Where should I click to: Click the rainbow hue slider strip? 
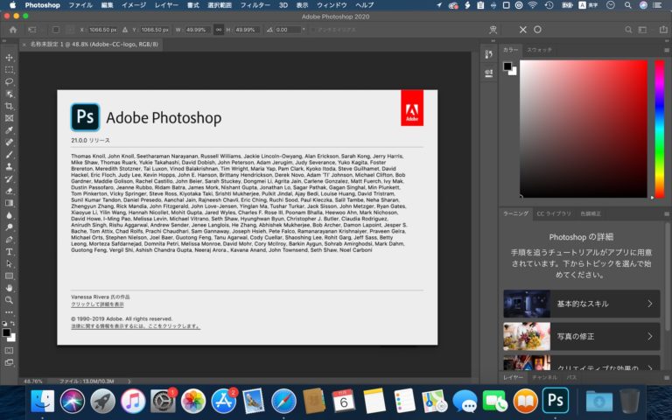pos(659,129)
